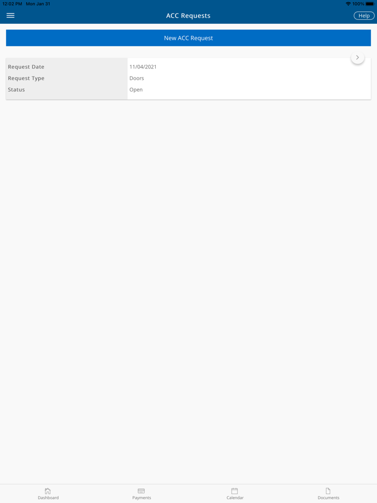Image resolution: width=377 pixels, height=503 pixels.
Task: Click the Payments card icon
Action: click(x=141, y=491)
